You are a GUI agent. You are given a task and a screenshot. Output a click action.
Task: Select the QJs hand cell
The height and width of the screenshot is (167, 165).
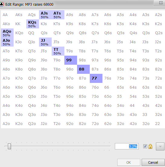click(x=45, y=33)
